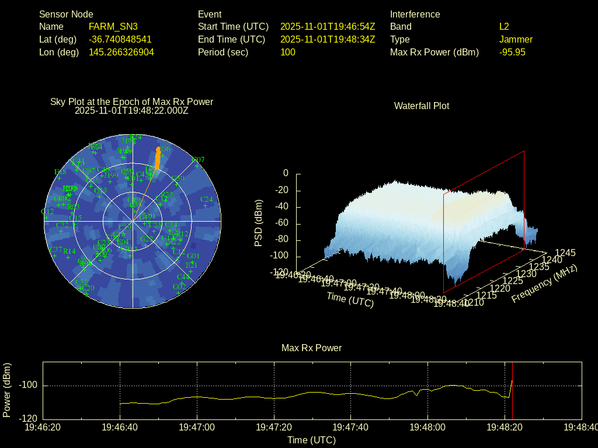
Task: Click the event end time value
Action: 328,39
